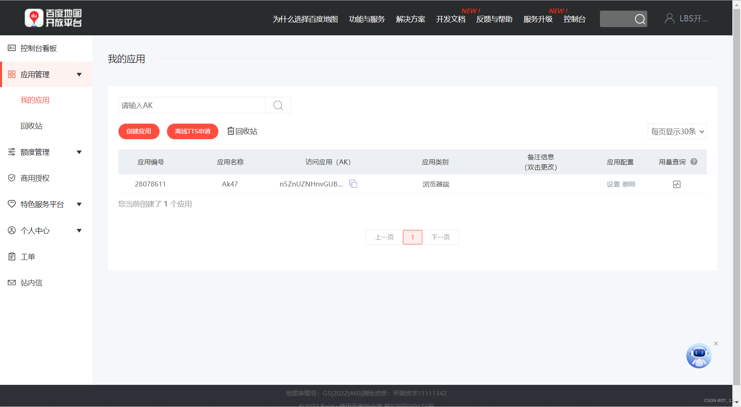This screenshot has height=407, width=741.
Task: Click 设置 for app Ak47
Action: click(x=613, y=184)
